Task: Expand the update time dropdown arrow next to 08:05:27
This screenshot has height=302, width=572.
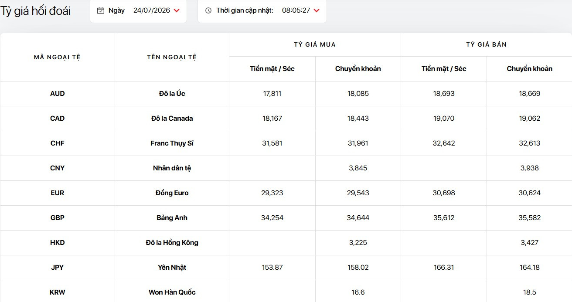Action: pyautogui.click(x=317, y=10)
